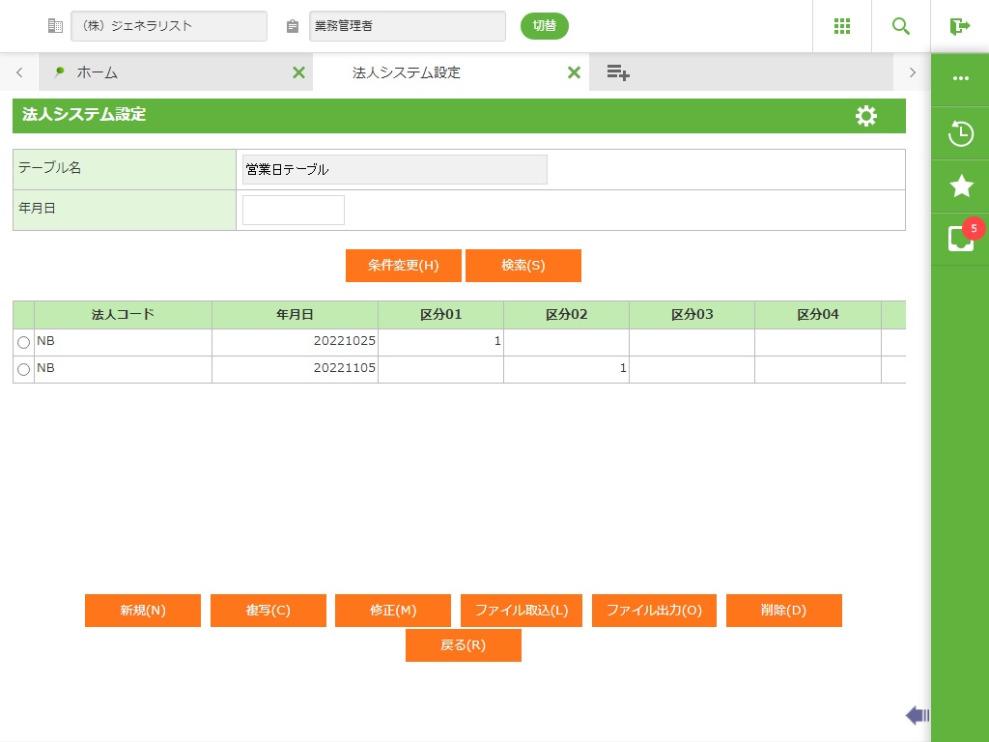Click the 検索(S) button

click(x=523, y=266)
